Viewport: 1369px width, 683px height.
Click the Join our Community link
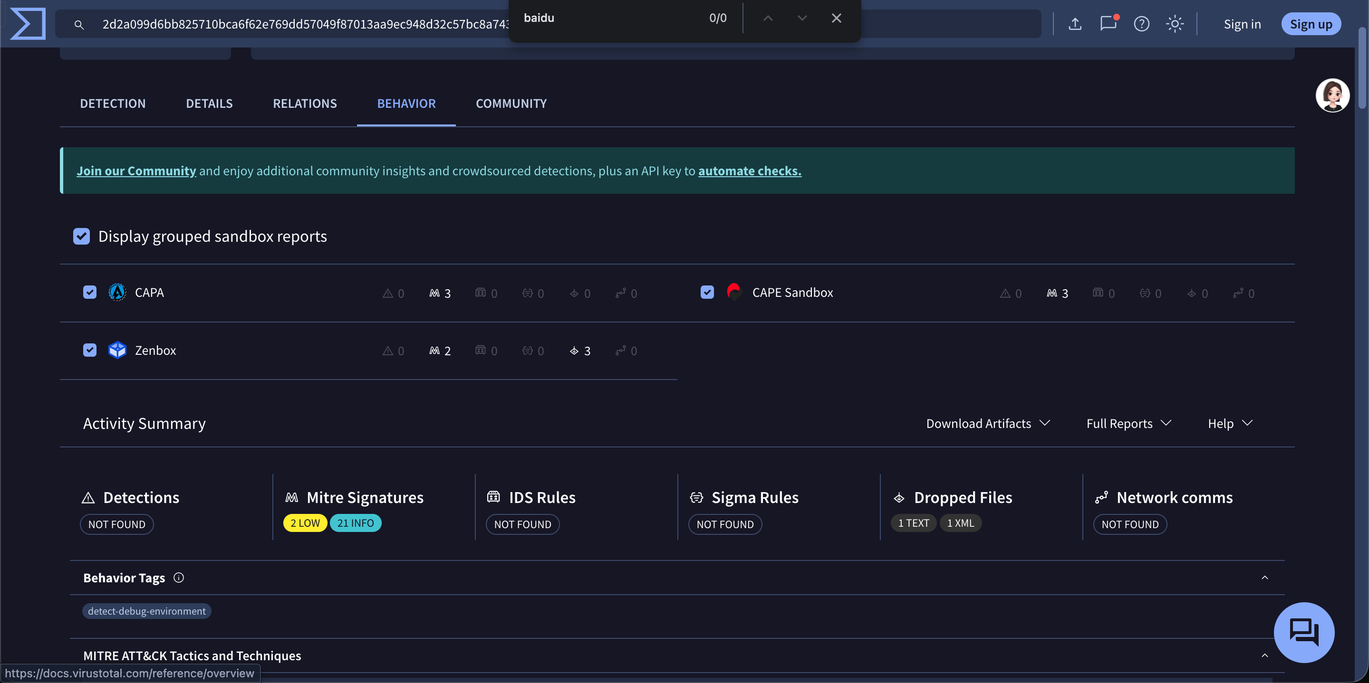click(136, 171)
